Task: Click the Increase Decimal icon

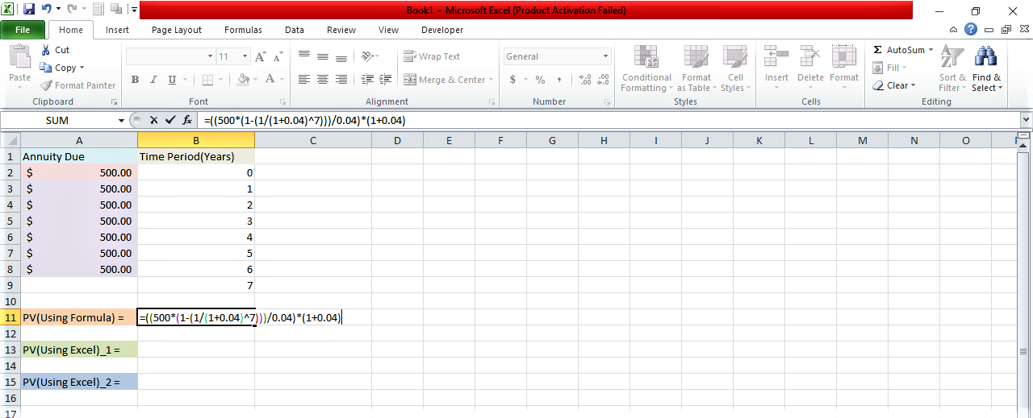Action: pos(583,80)
